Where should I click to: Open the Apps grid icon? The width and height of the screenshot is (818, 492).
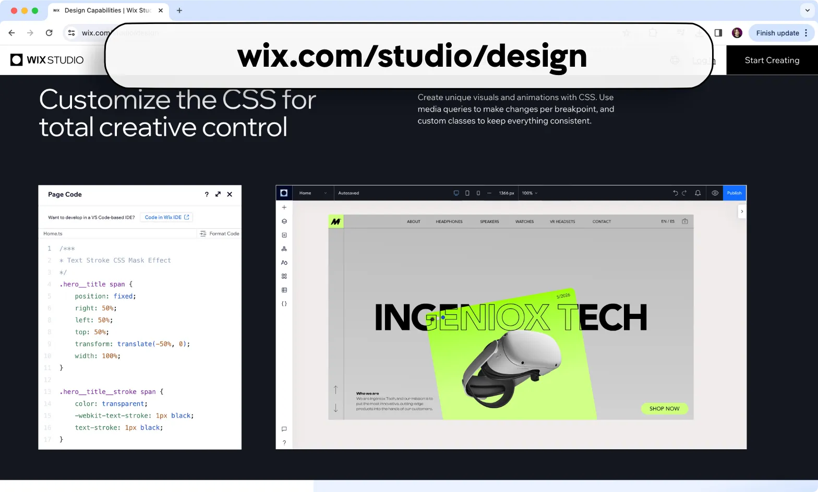pyautogui.click(x=284, y=276)
